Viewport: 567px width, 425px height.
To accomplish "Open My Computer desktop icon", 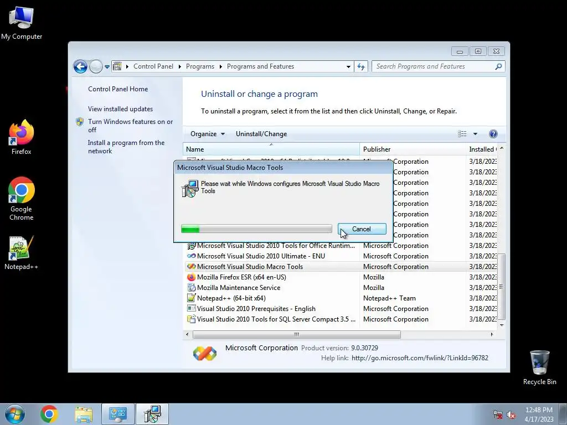I will pos(22,22).
